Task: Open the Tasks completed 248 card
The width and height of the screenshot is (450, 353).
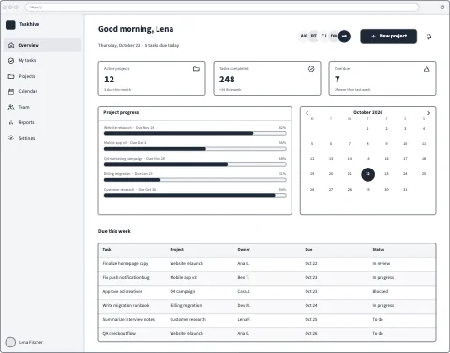Action: (x=267, y=78)
